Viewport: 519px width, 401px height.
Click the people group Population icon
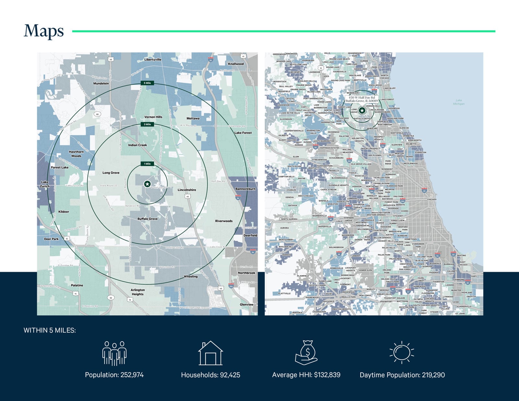pyautogui.click(x=114, y=353)
